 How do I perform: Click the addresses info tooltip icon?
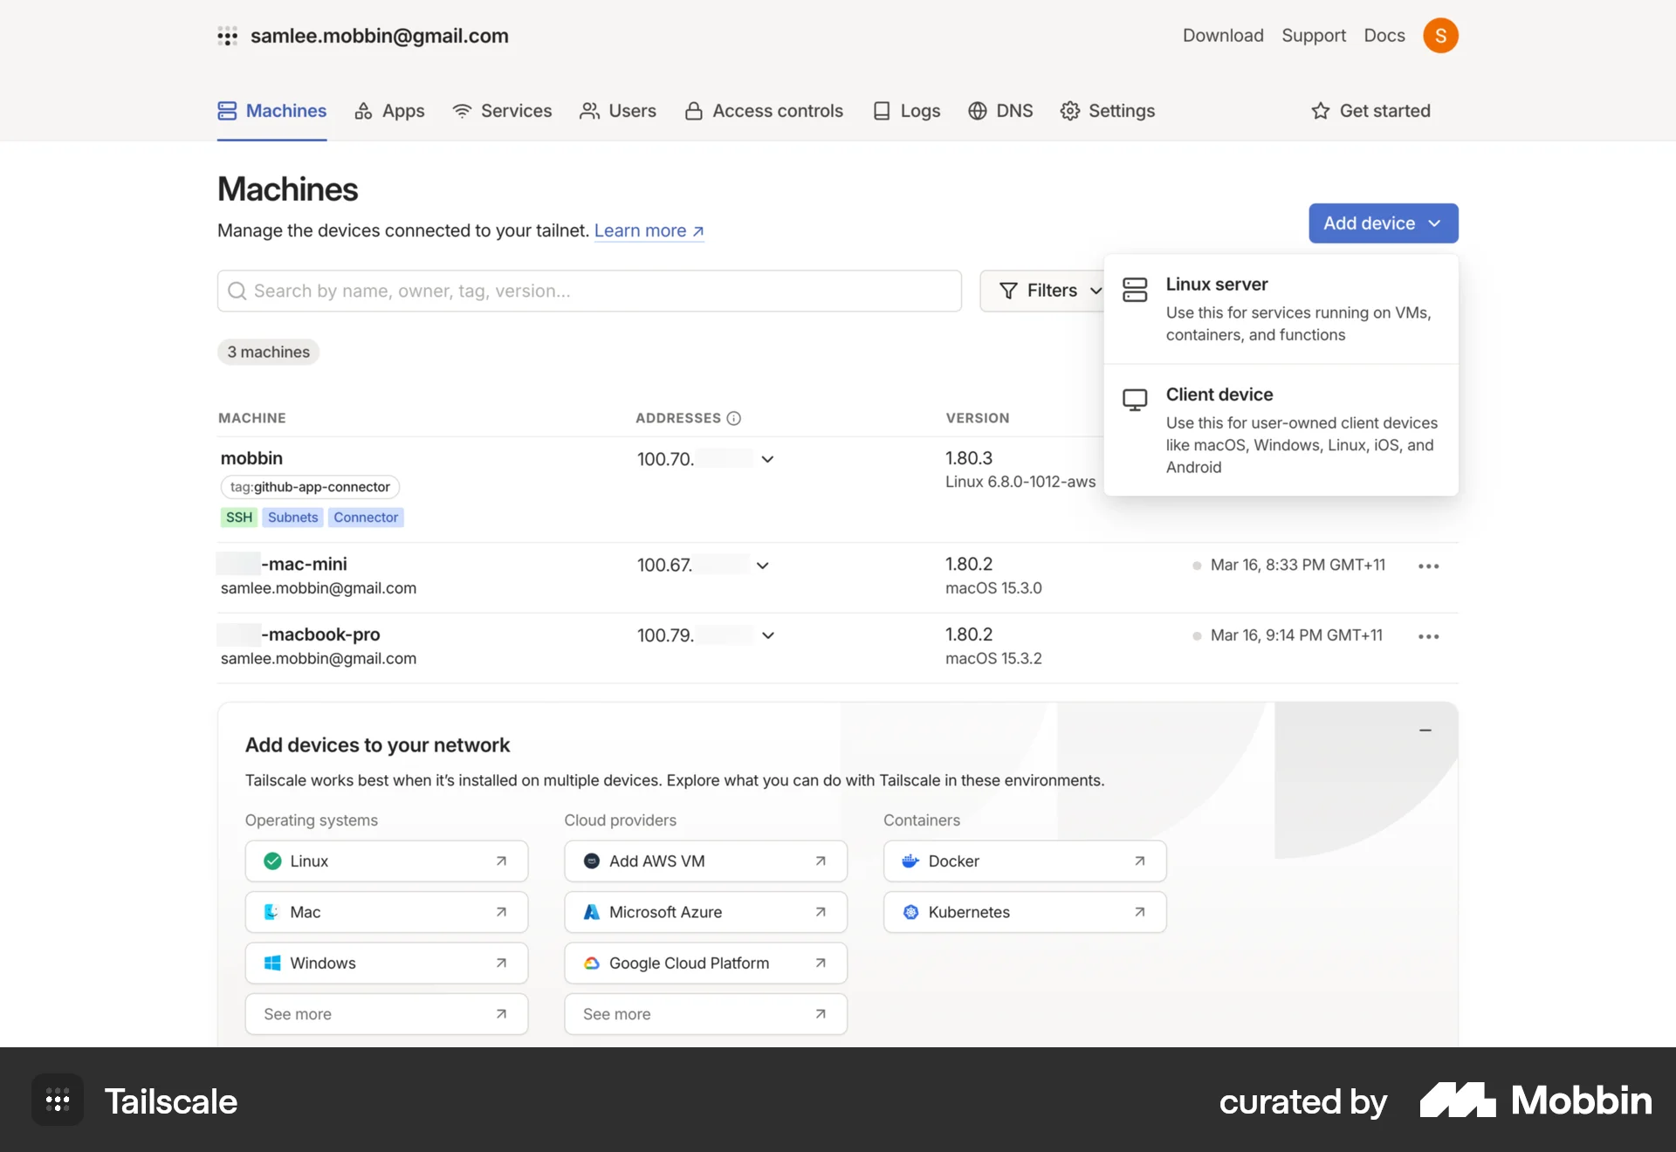(734, 418)
